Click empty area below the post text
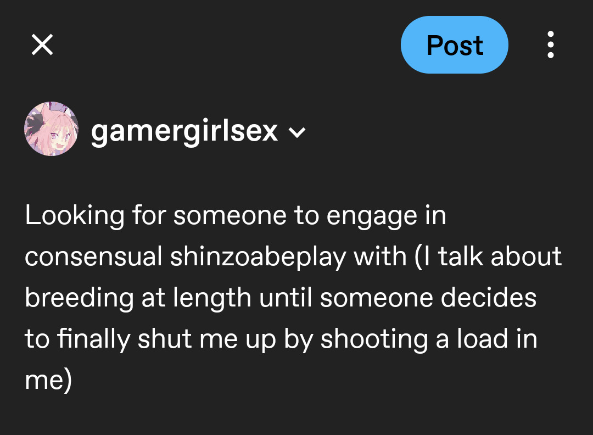Screen dimensions: 593x435 tap(296, 415)
